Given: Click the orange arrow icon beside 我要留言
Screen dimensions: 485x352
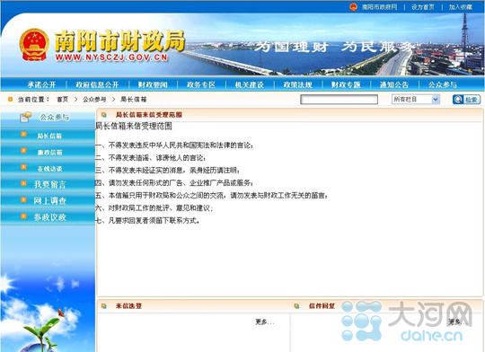Looking at the screenshot, I should pos(23,183).
